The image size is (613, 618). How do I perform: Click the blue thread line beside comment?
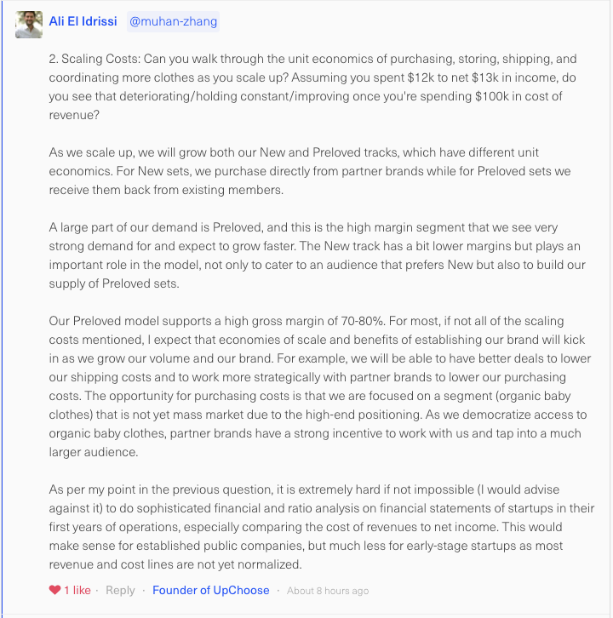coord(2,307)
